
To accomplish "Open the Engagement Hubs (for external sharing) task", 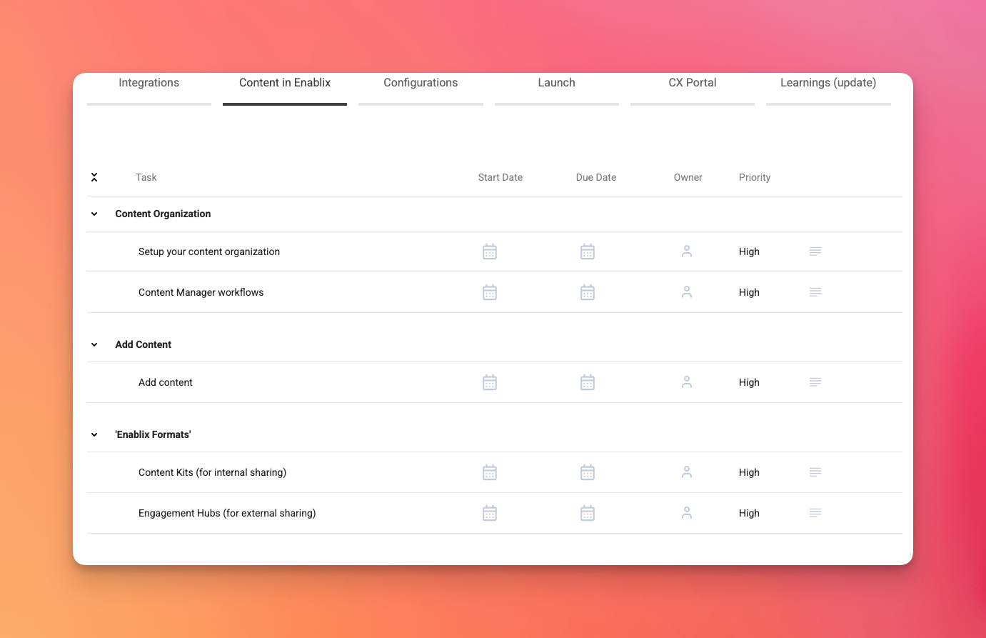I will pos(227,513).
